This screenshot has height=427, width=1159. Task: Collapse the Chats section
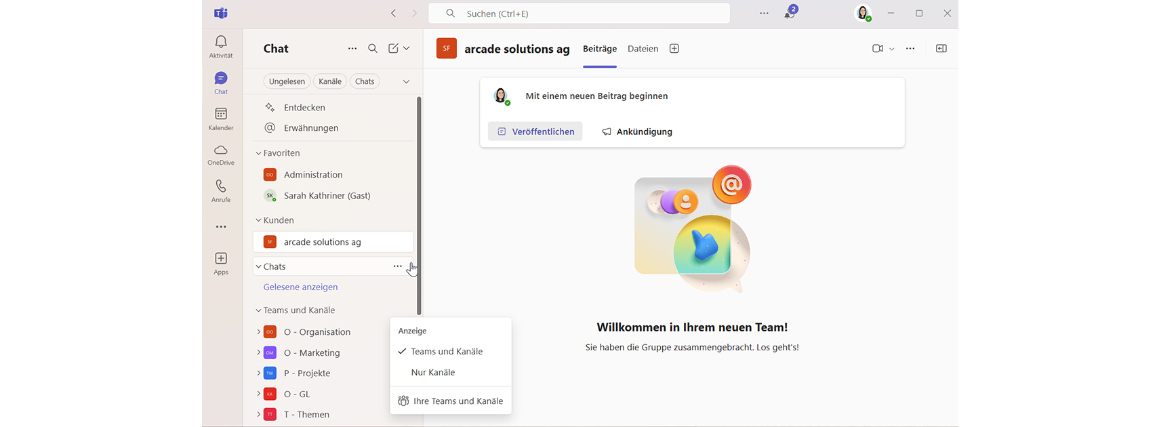(258, 266)
